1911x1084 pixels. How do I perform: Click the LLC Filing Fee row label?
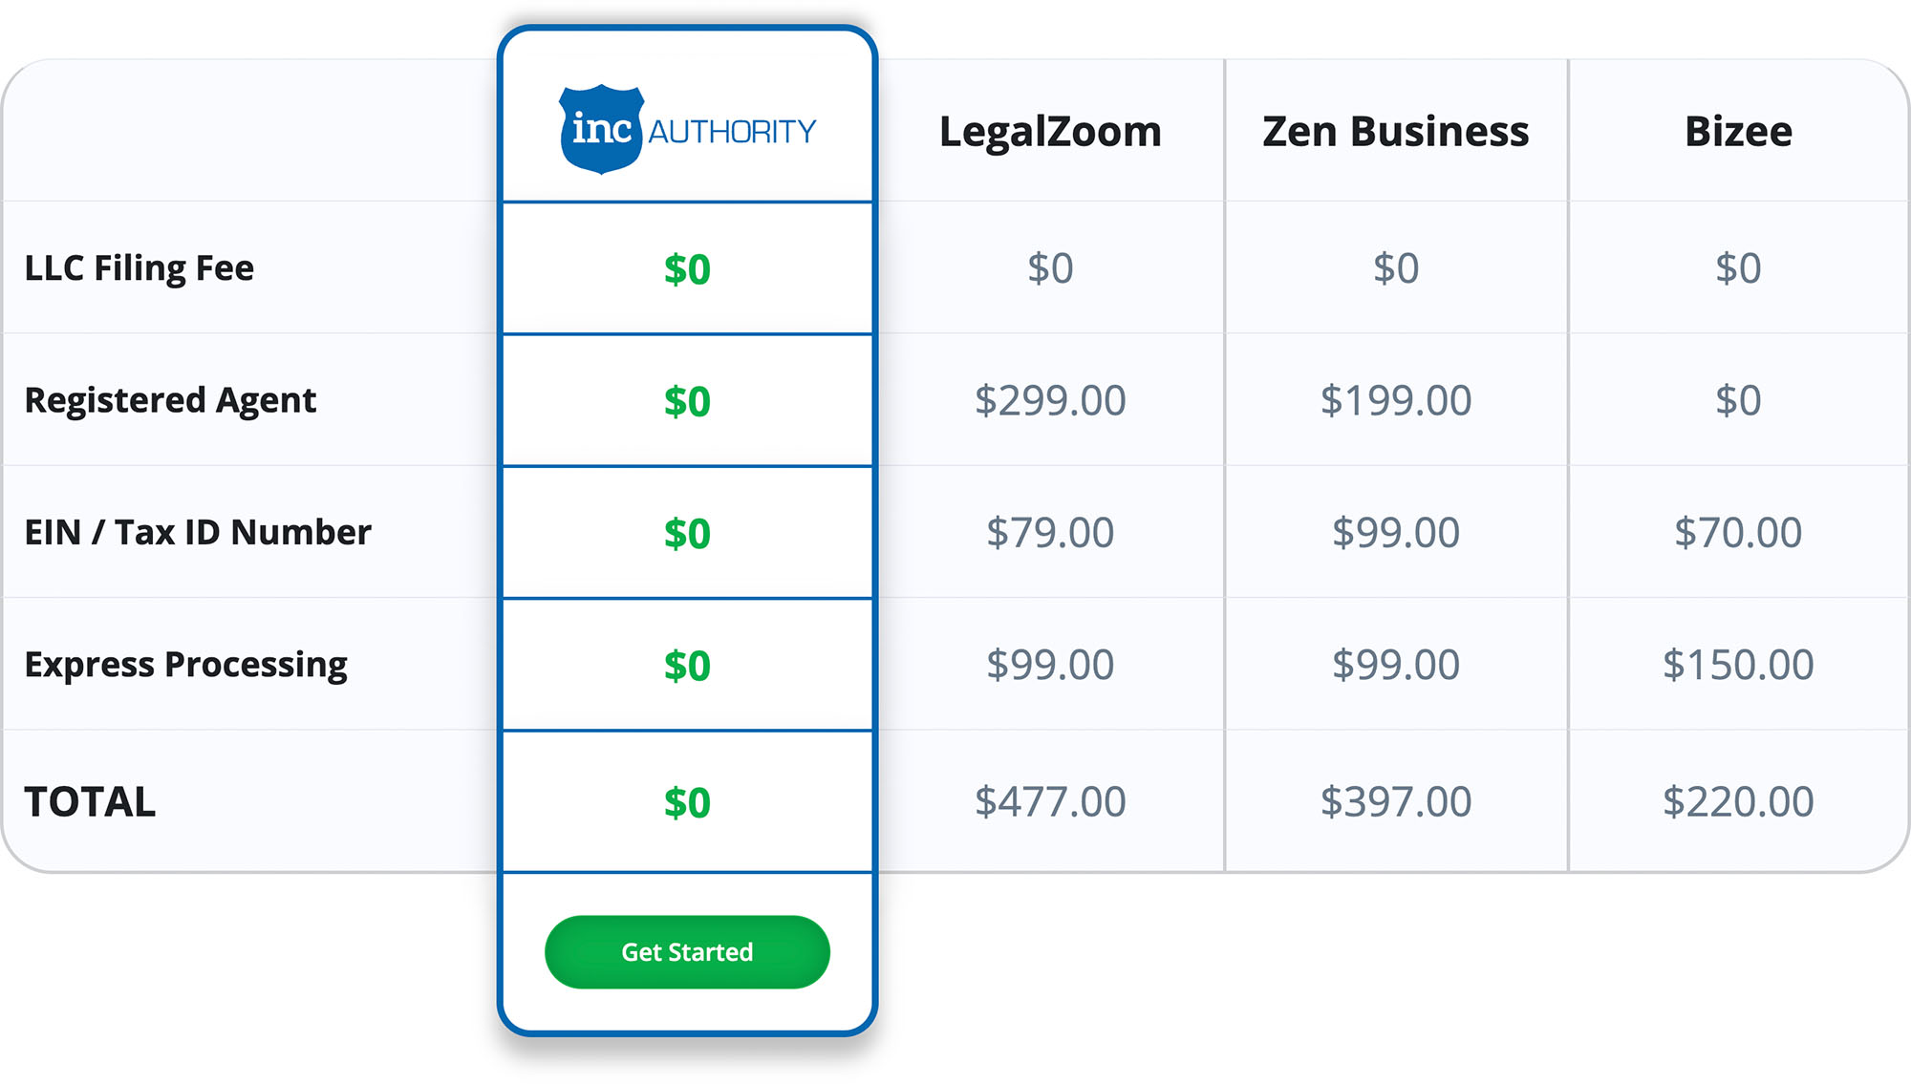coord(140,268)
